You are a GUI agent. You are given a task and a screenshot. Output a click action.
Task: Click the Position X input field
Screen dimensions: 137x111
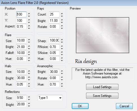[21, 14]
